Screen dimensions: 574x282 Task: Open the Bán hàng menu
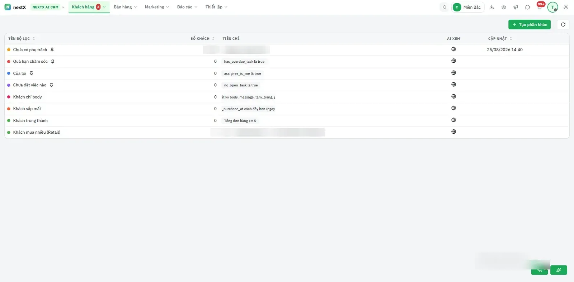[x=125, y=7]
